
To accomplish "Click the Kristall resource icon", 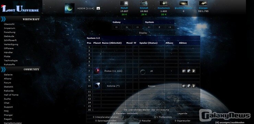I will tap(144, 3).
